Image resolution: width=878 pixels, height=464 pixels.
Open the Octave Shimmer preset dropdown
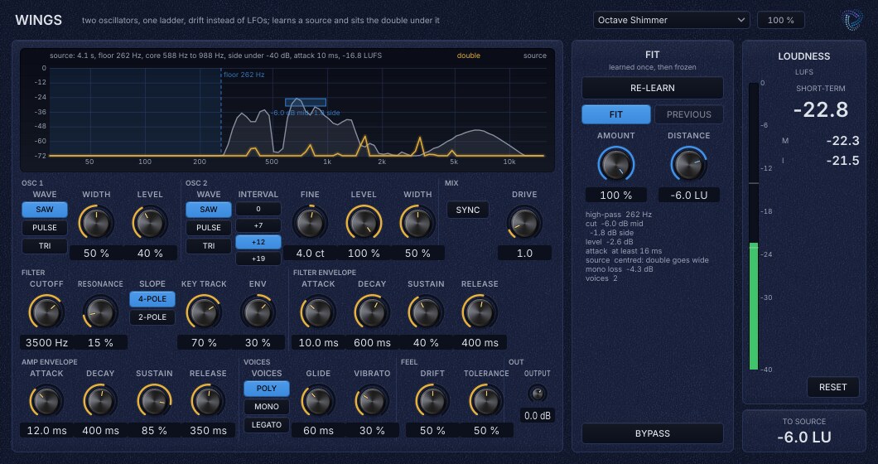click(x=672, y=20)
